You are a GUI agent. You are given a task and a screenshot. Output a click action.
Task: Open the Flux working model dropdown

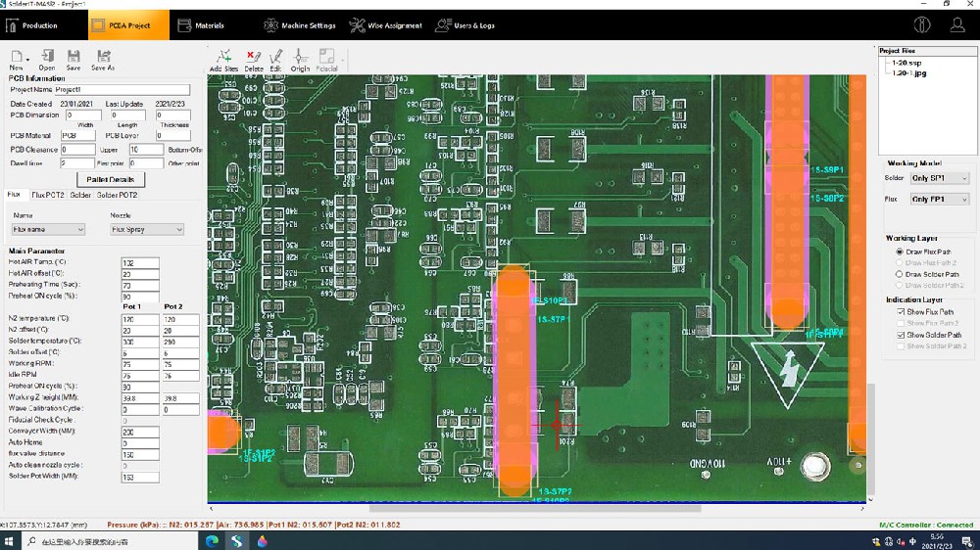(940, 199)
